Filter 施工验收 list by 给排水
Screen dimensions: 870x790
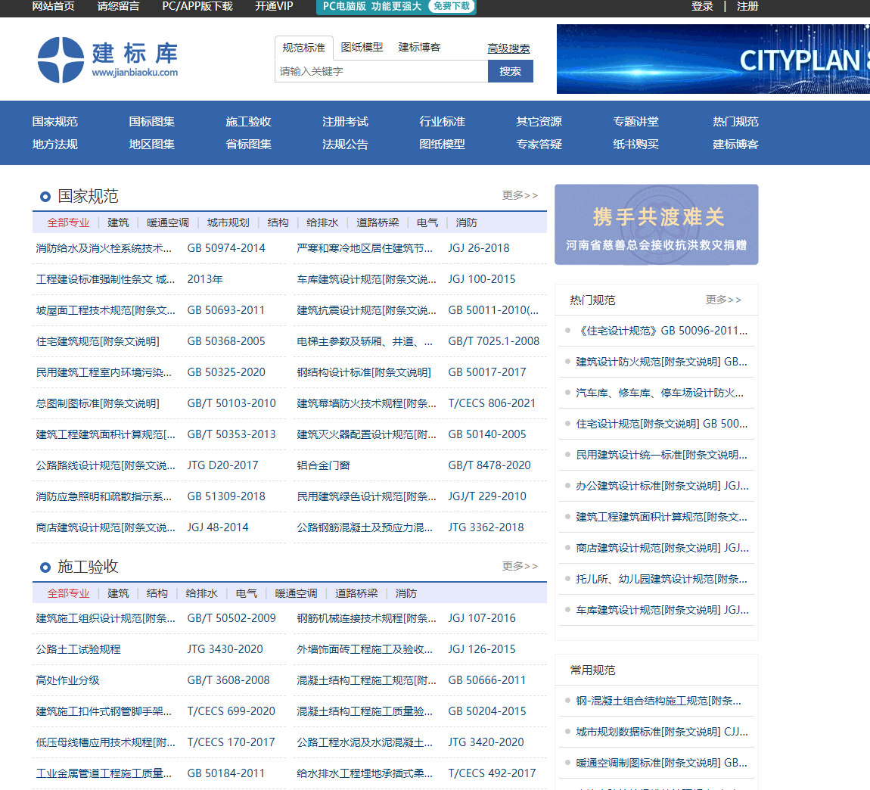tap(201, 593)
